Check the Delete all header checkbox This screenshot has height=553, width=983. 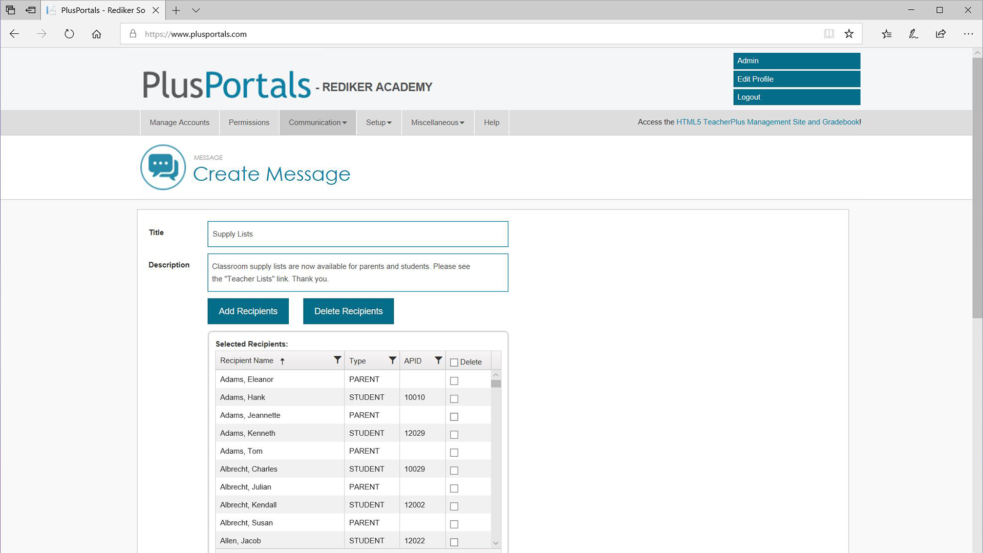point(454,363)
